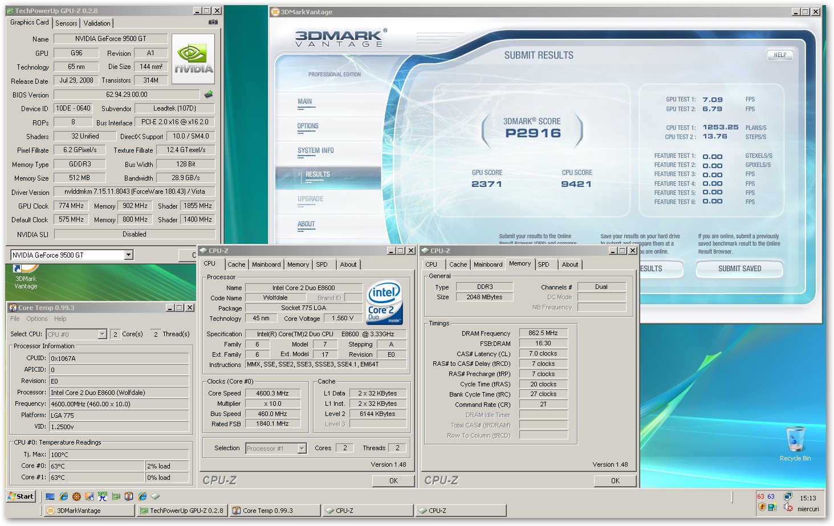Image resolution: width=834 pixels, height=526 pixels.
Task: Open Memory tab in the CPU-Z processor window
Action: point(298,264)
